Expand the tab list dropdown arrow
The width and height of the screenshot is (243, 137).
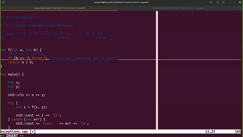point(240,8)
